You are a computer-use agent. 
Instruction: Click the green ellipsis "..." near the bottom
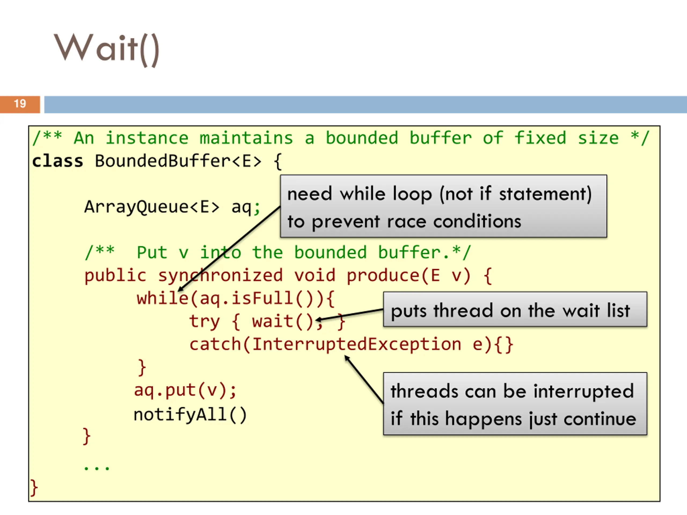(97, 468)
